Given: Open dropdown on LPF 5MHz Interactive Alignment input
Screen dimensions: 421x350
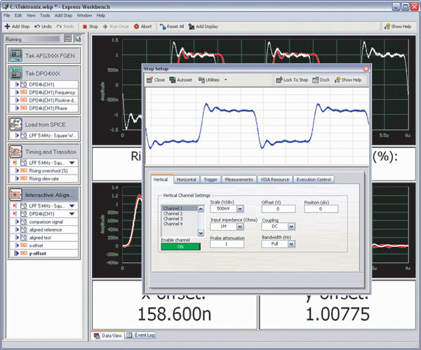Looking at the screenshot, I should tap(72, 206).
